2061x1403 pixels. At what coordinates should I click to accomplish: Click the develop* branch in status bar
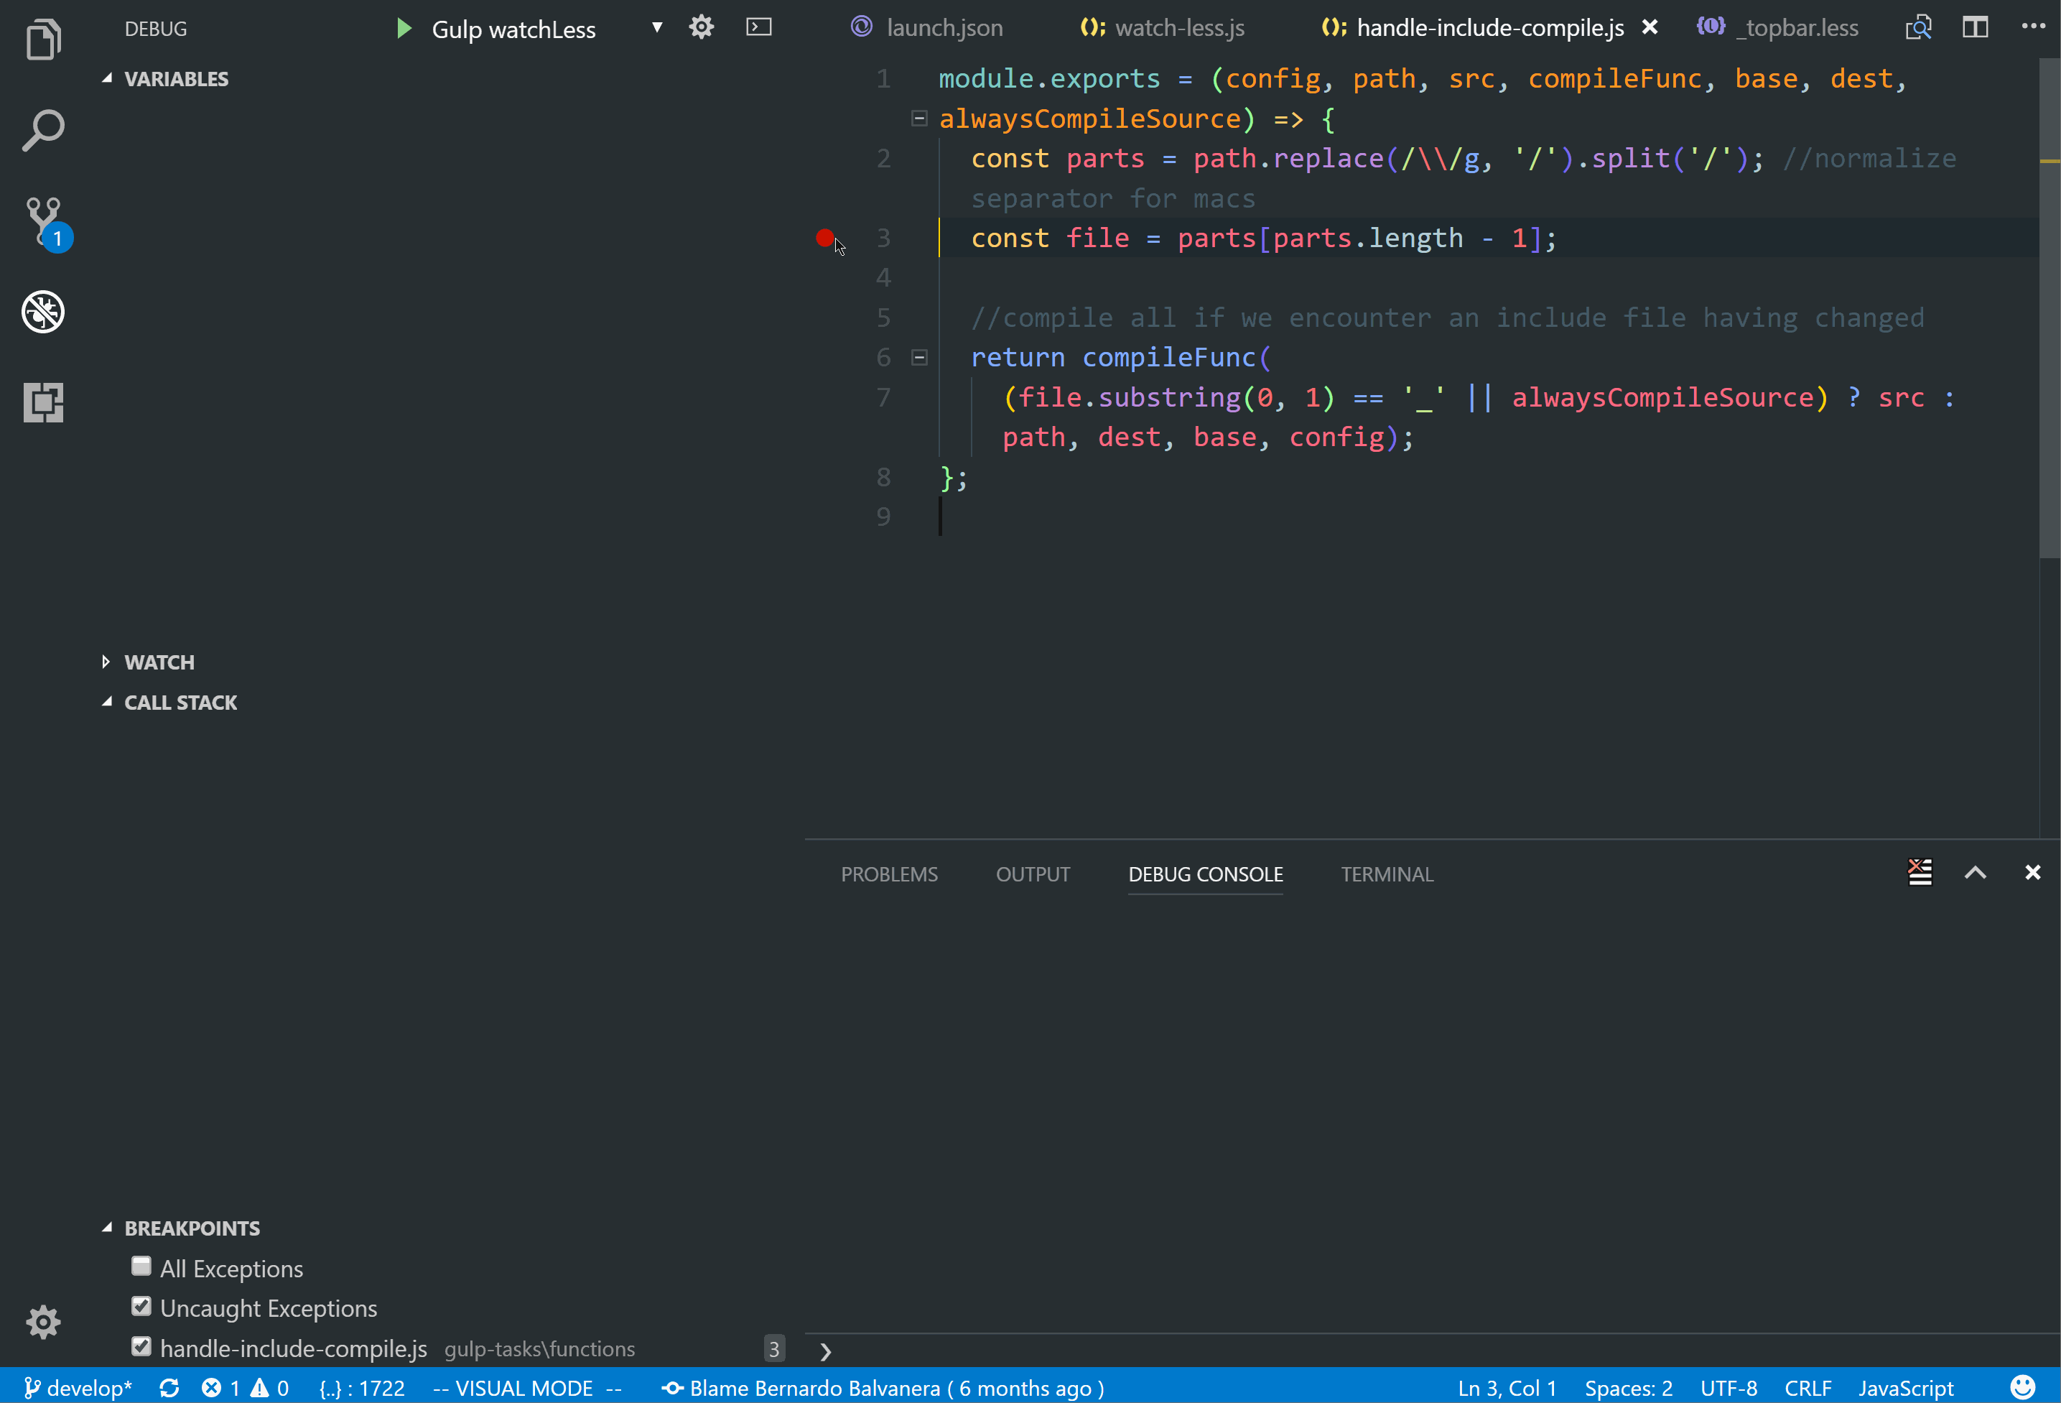[x=78, y=1388]
